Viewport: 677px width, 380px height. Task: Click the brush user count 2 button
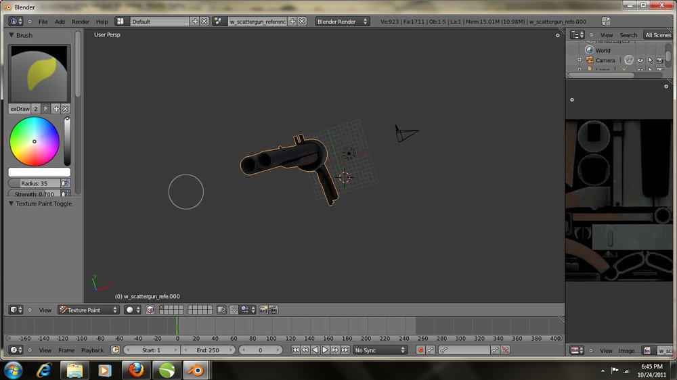36,109
